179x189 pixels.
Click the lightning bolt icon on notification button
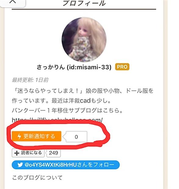click(x=19, y=136)
